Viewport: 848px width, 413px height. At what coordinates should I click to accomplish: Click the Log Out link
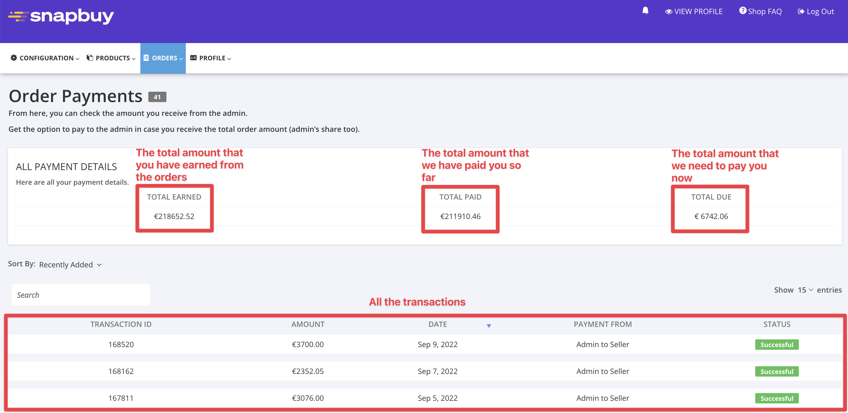tap(820, 12)
